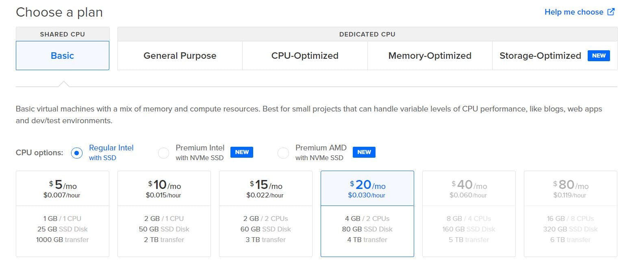This screenshot has width=634, height=270.
Task: Open the Memory-Optimized tab
Action: [430, 56]
